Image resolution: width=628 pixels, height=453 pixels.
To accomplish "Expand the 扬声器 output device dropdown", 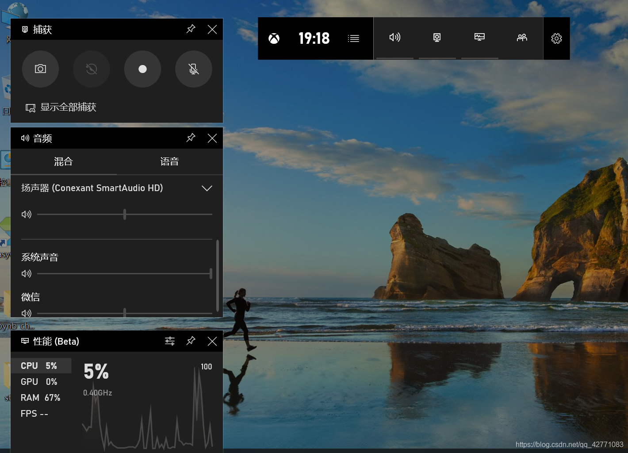I will 207,188.
